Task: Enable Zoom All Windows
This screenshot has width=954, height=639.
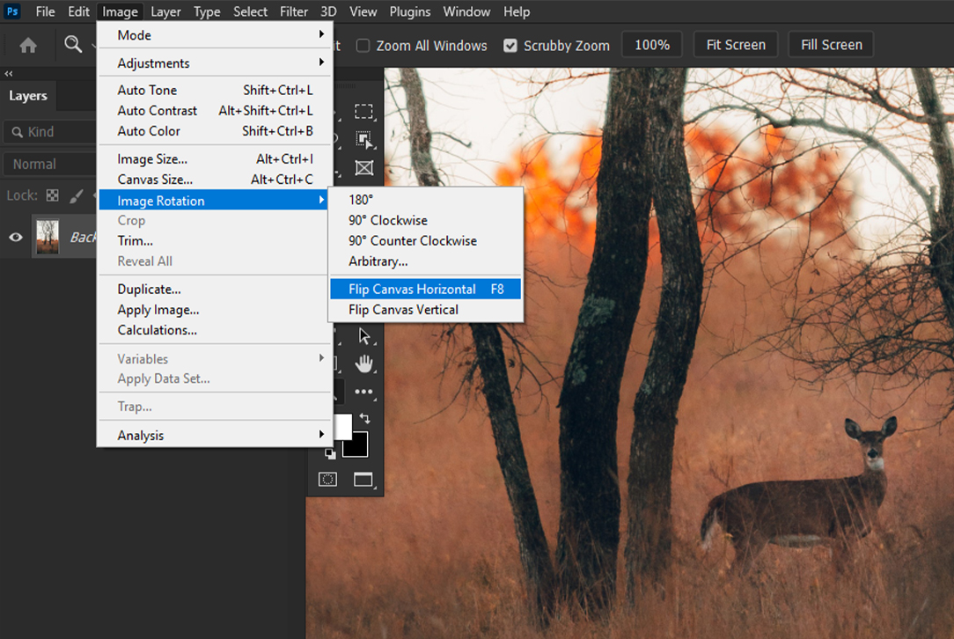Action: (363, 46)
